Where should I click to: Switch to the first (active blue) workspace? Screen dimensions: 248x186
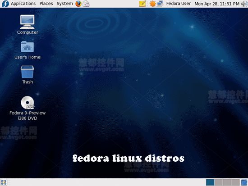point(210,182)
